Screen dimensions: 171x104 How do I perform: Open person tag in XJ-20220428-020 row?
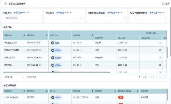coord(56,98)
